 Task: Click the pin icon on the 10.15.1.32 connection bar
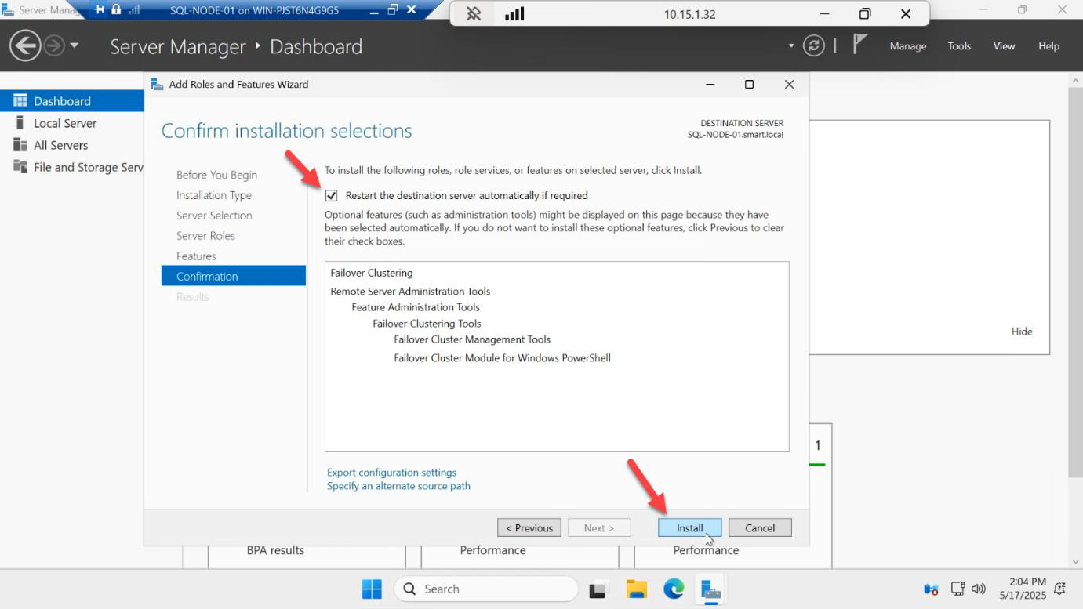pyautogui.click(x=474, y=14)
